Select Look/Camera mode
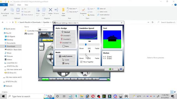This screenshot has height=99, width=177. point(66,56)
